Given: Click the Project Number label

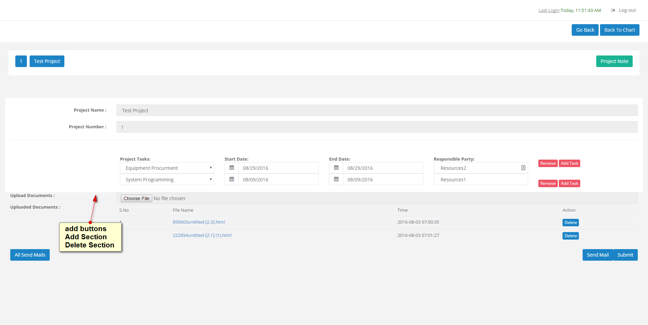Looking at the screenshot, I should tap(88, 127).
